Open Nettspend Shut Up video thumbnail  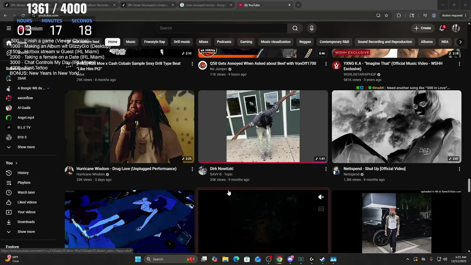pyautogui.click(x=397, y=127)
